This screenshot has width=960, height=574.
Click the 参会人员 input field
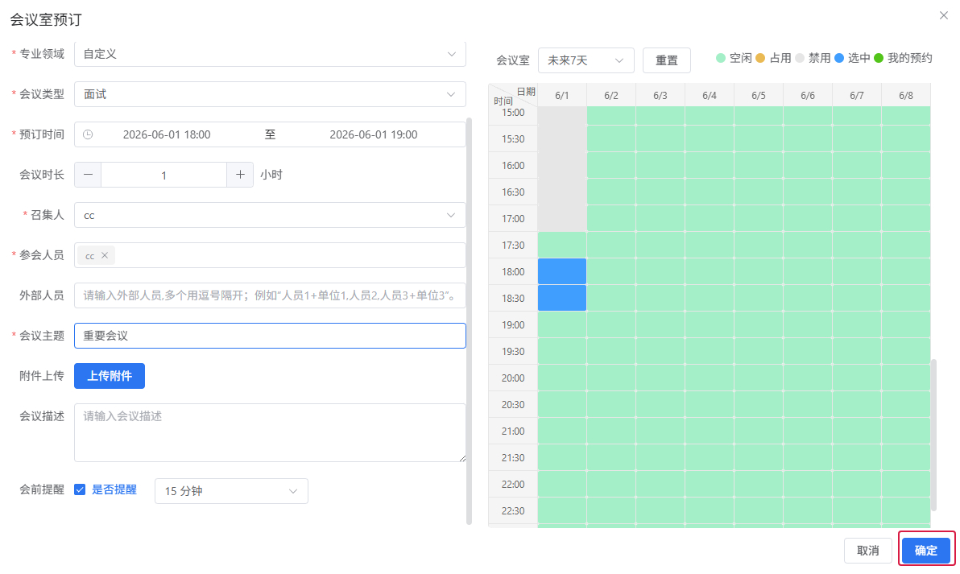pos(270,256)
